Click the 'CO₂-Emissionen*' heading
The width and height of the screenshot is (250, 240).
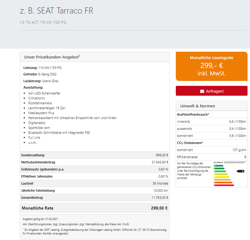[x=190, y=143]
